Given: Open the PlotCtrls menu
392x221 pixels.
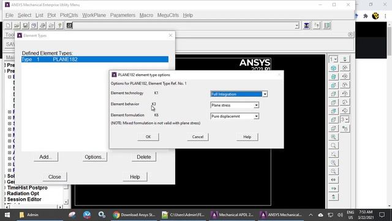Looking at the screenshot, I should click(69, 15).
